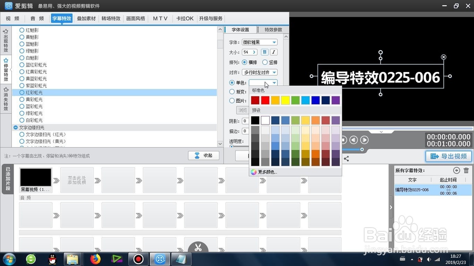The image size is (474, 266).
Task: Select the 白魅影 effect radio
Action: [x=22, y=58]
